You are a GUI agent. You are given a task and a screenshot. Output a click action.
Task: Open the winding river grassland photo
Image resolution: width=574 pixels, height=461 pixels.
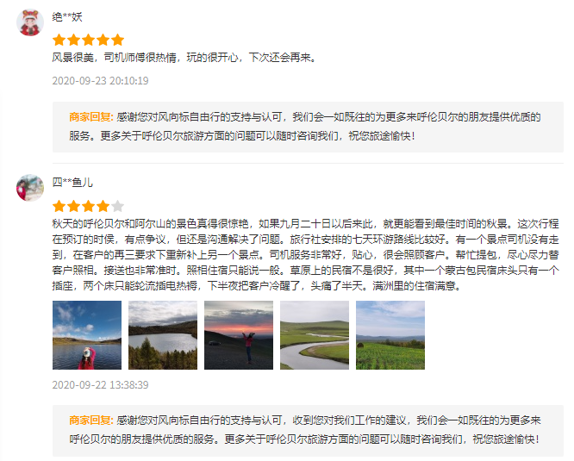315,335
